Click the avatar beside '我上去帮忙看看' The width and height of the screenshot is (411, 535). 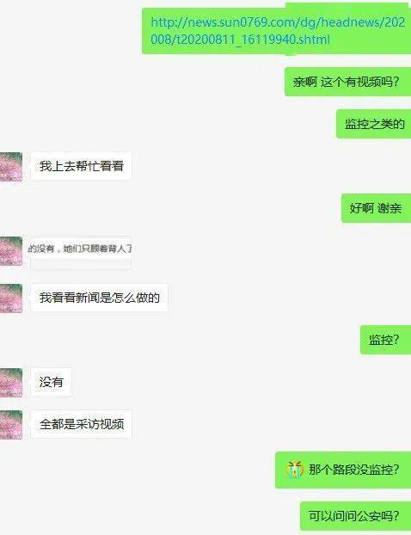pyautogui.click(x=11, y=167)
